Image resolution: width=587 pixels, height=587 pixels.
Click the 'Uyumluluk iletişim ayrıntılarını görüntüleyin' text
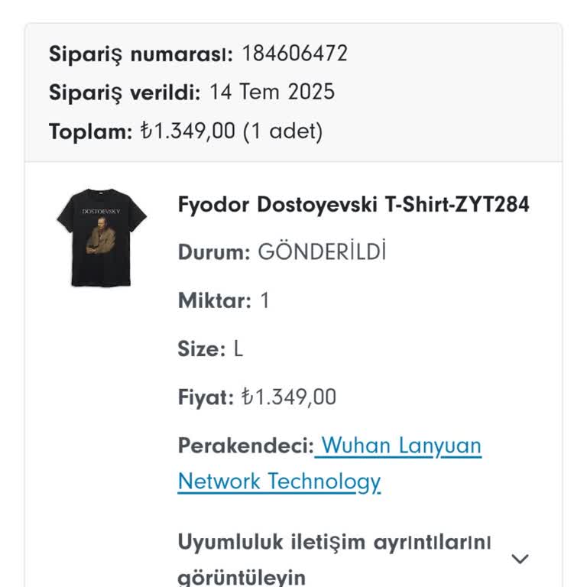[x=334, y=559]
